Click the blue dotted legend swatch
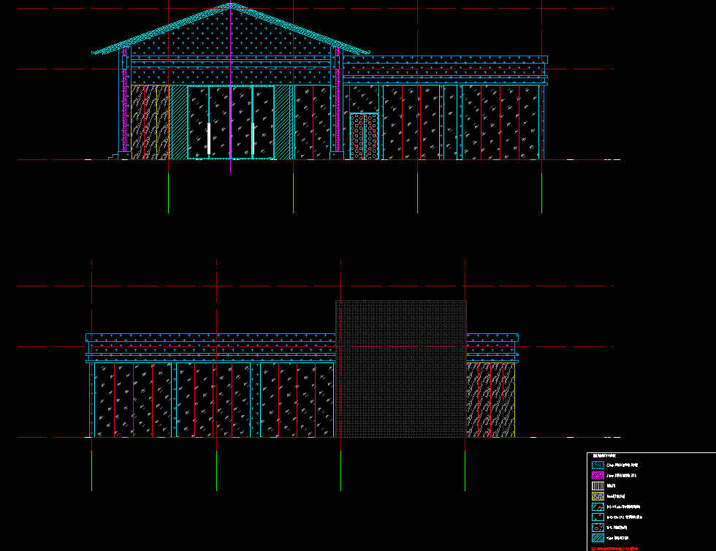 pyautogui.click(x=597, y=465)
